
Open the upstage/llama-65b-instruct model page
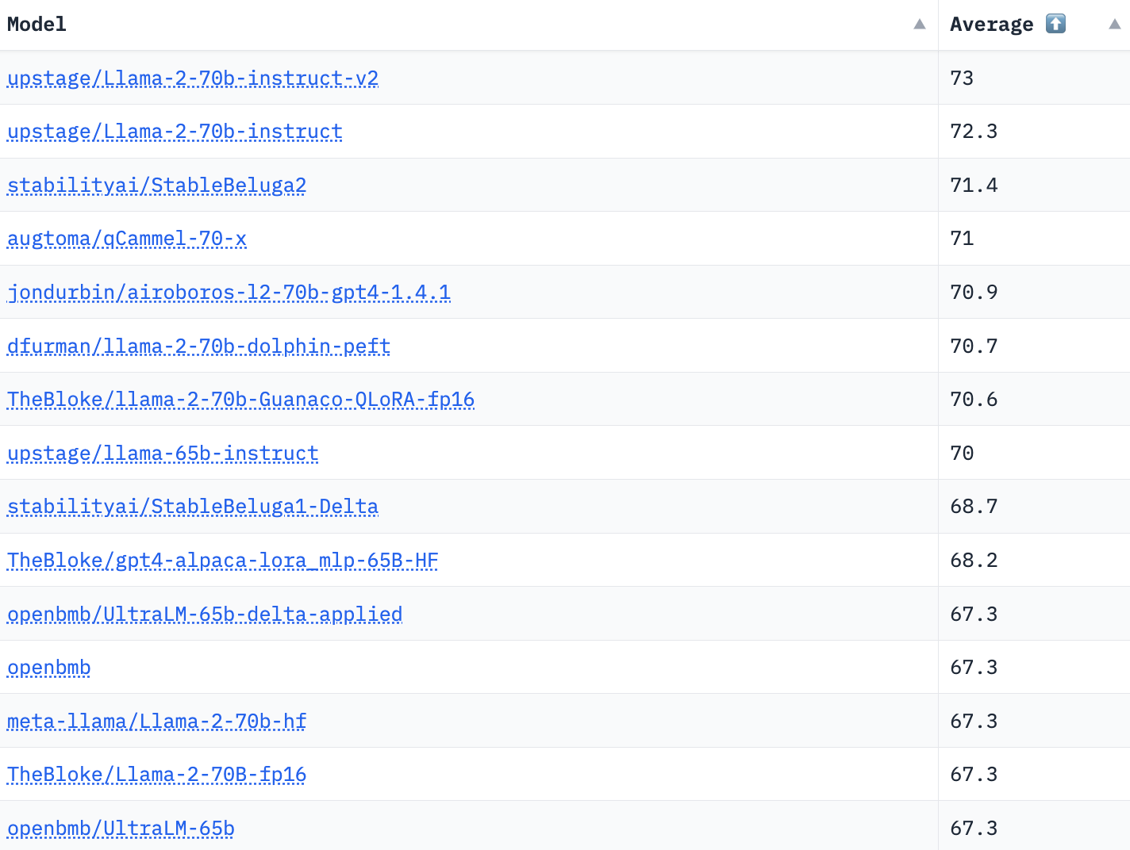(x=163, y=453)
